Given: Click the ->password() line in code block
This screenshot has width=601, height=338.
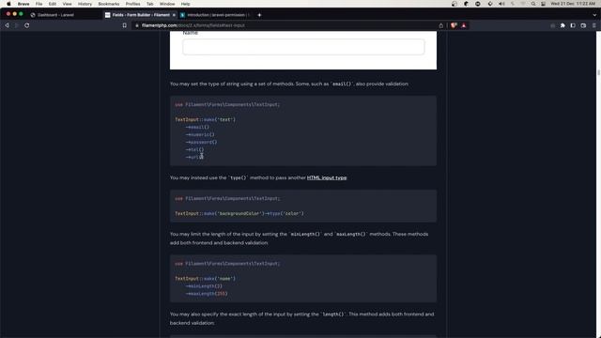Looking at the screenshot, I should (x=201, y=142).
